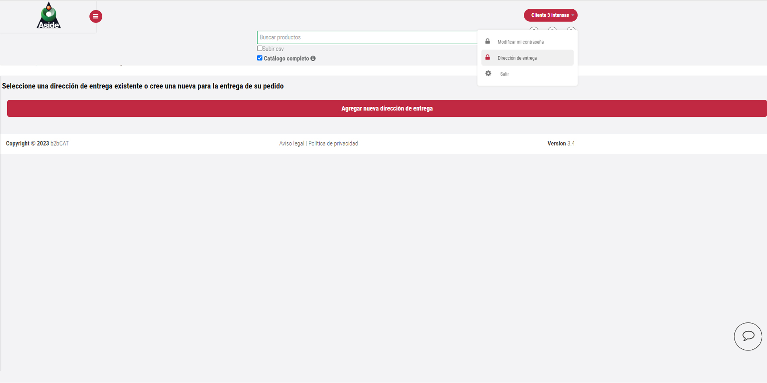Choose Dirección de entrega menu entry
Image resolution: width=767 pixels, height=383 pixels.
517,58
